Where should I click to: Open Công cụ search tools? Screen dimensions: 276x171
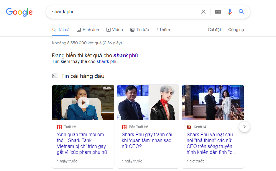[x=236, y=30]
